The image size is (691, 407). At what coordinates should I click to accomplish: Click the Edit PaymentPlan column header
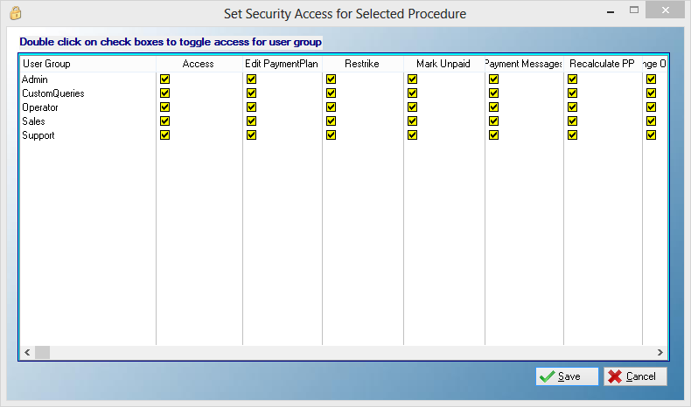(x=282, y=64)
